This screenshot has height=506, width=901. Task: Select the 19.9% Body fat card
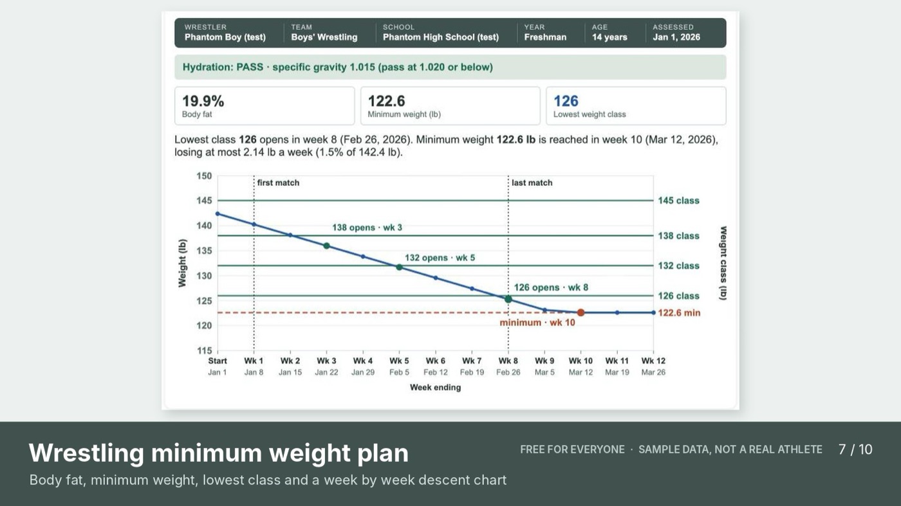tap(265, 106)
